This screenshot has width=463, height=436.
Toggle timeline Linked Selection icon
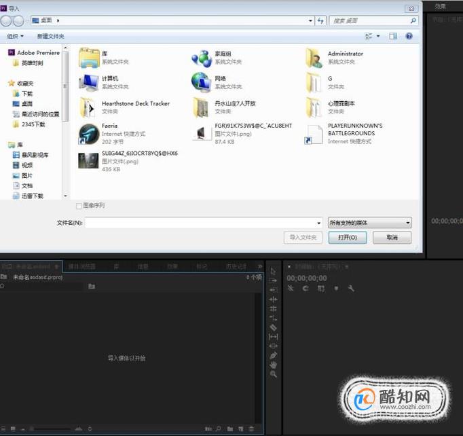[320, 289]
